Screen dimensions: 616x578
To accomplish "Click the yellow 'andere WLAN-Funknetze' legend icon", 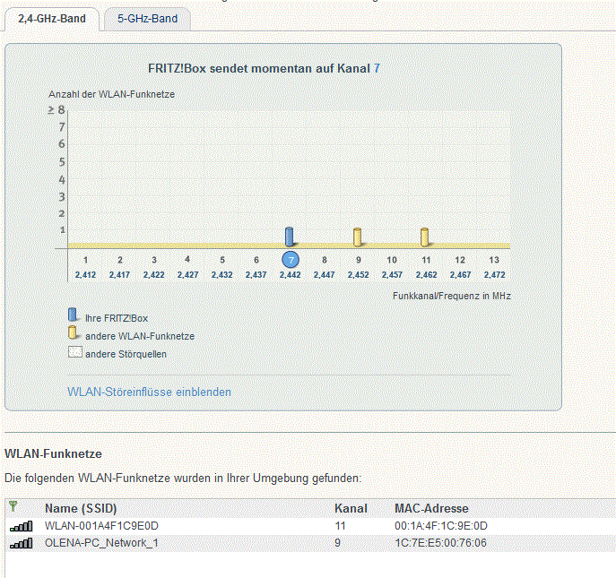I will [74, 333].
